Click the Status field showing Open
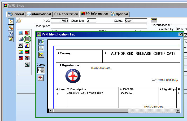The height and width of the screenshot is (121, 187). click(136, 21)
